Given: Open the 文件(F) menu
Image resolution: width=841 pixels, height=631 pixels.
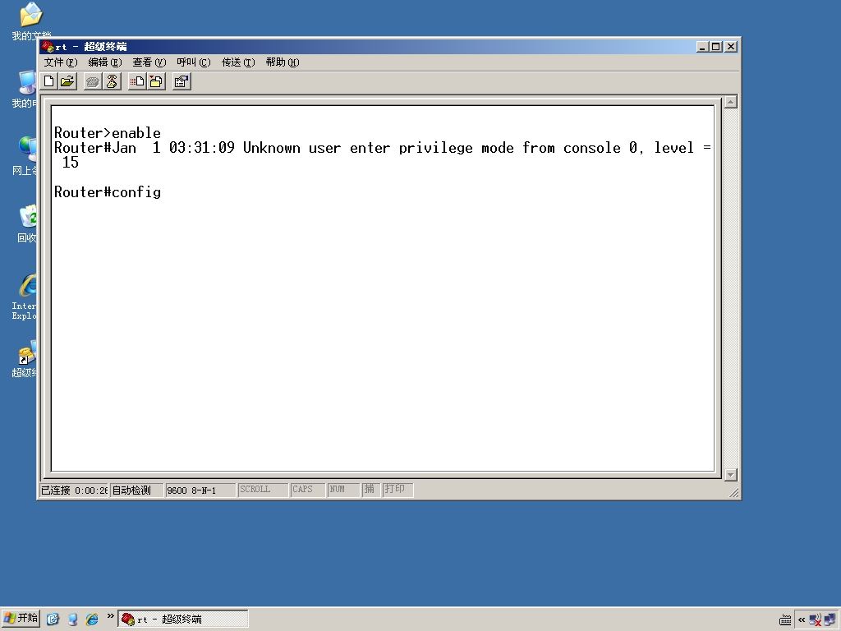Looking at the screenshot, I should tap(61, 62).
